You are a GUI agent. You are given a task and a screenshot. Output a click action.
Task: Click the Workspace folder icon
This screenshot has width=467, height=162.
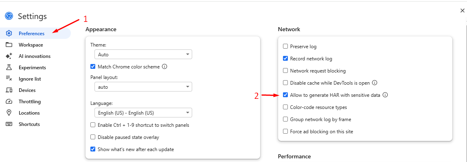click(x=9, y=45)
